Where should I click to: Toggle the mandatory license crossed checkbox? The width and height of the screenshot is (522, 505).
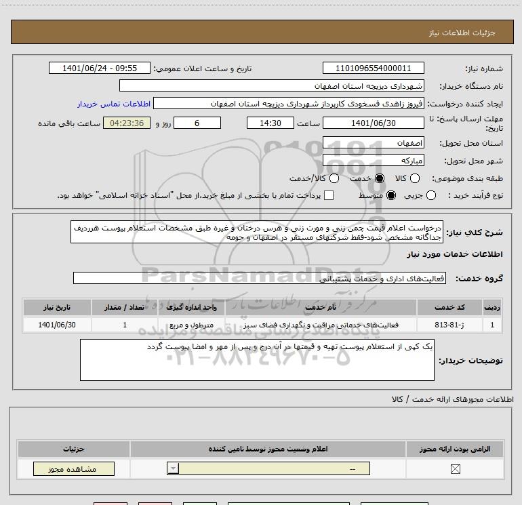tap(455, 469)
